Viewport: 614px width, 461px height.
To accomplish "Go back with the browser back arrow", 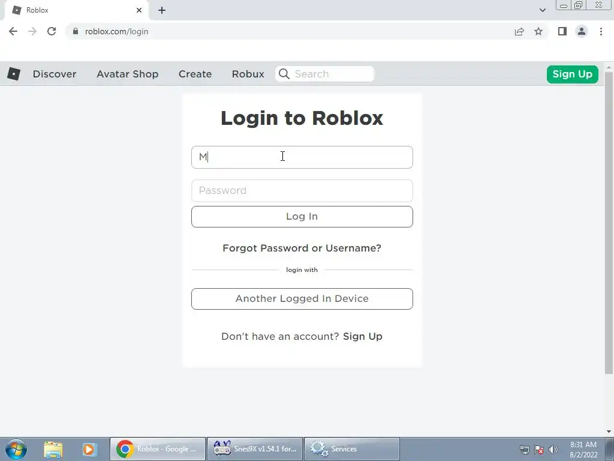I will point(13,31).
